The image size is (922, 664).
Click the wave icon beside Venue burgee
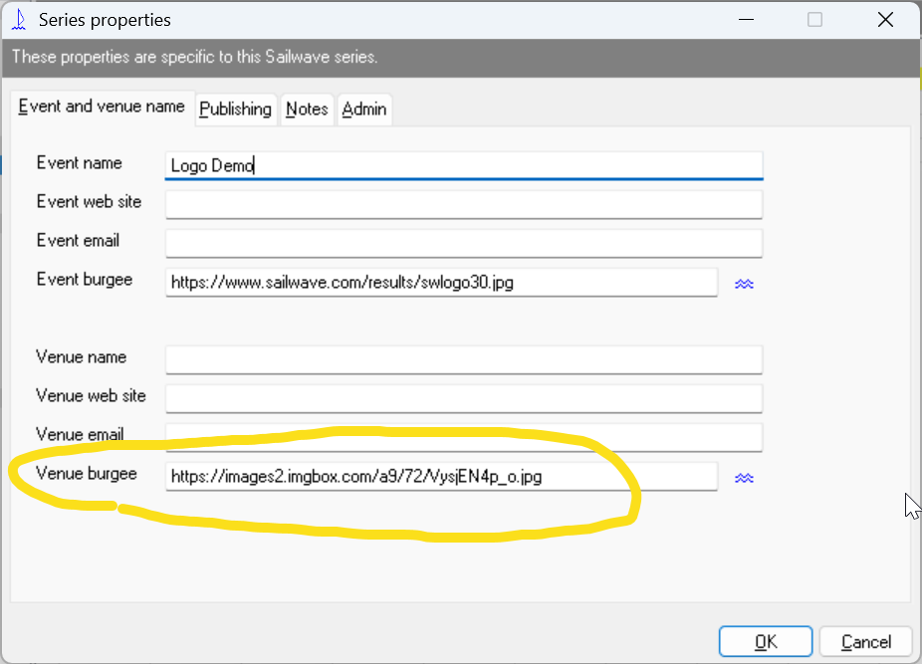tap(744, 478)
